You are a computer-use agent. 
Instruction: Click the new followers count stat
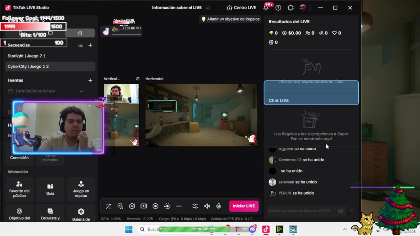(x=323, y=33)
